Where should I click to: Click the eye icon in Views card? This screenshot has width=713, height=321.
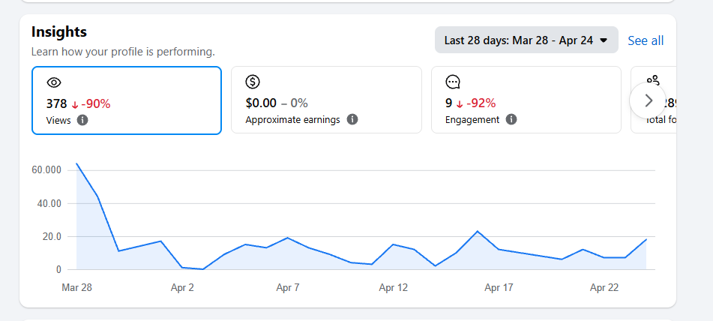pos(54,82)
